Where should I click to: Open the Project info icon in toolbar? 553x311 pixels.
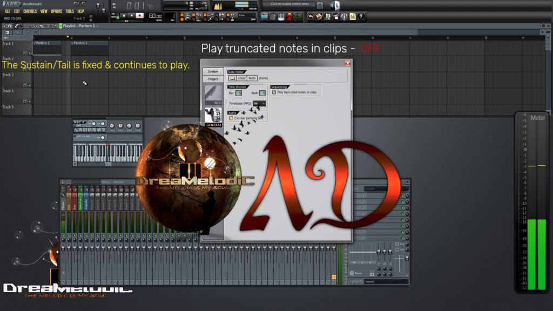tap(344, 17)
